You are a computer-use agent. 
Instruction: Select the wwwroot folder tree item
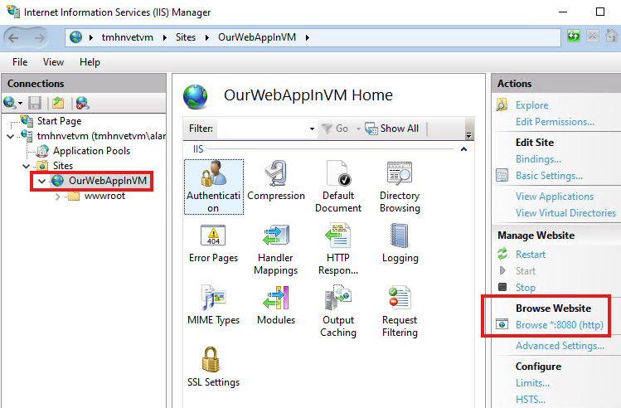(x=104, y=196)
